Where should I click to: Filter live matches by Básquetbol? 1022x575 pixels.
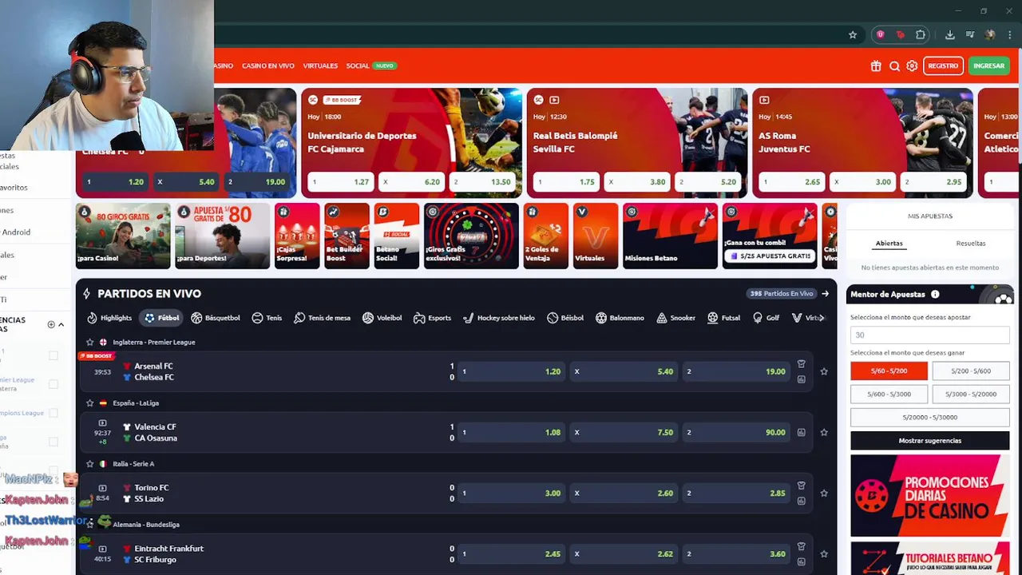coord(216,318)
